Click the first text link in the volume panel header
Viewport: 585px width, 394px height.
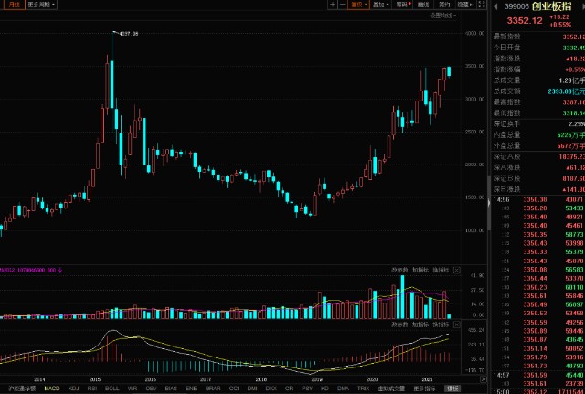pos(399,270)
